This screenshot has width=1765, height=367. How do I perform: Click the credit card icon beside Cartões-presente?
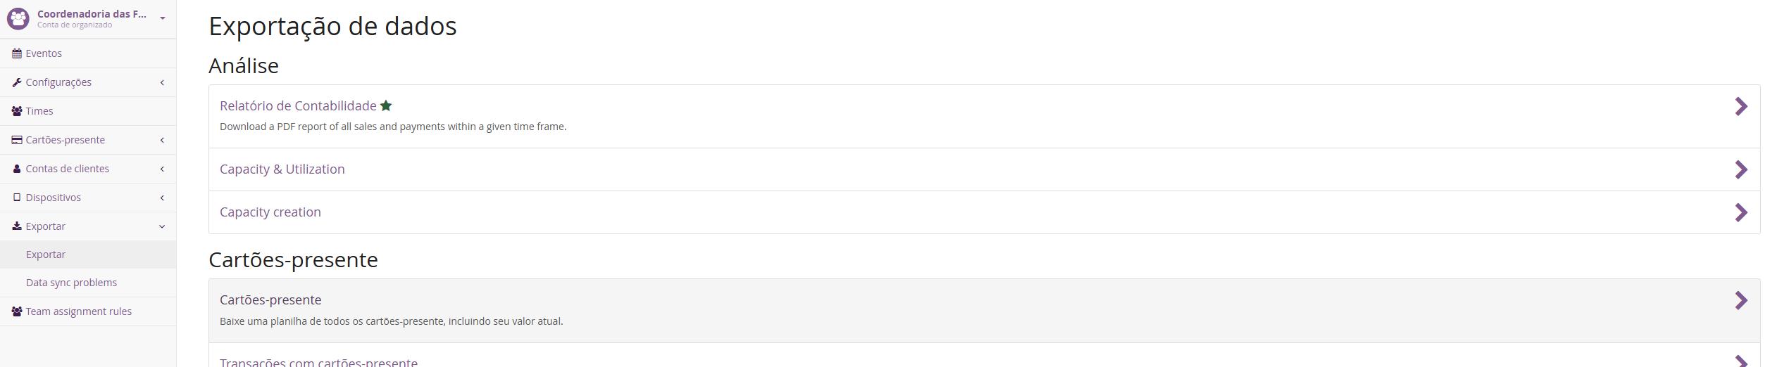click(17, 140)
